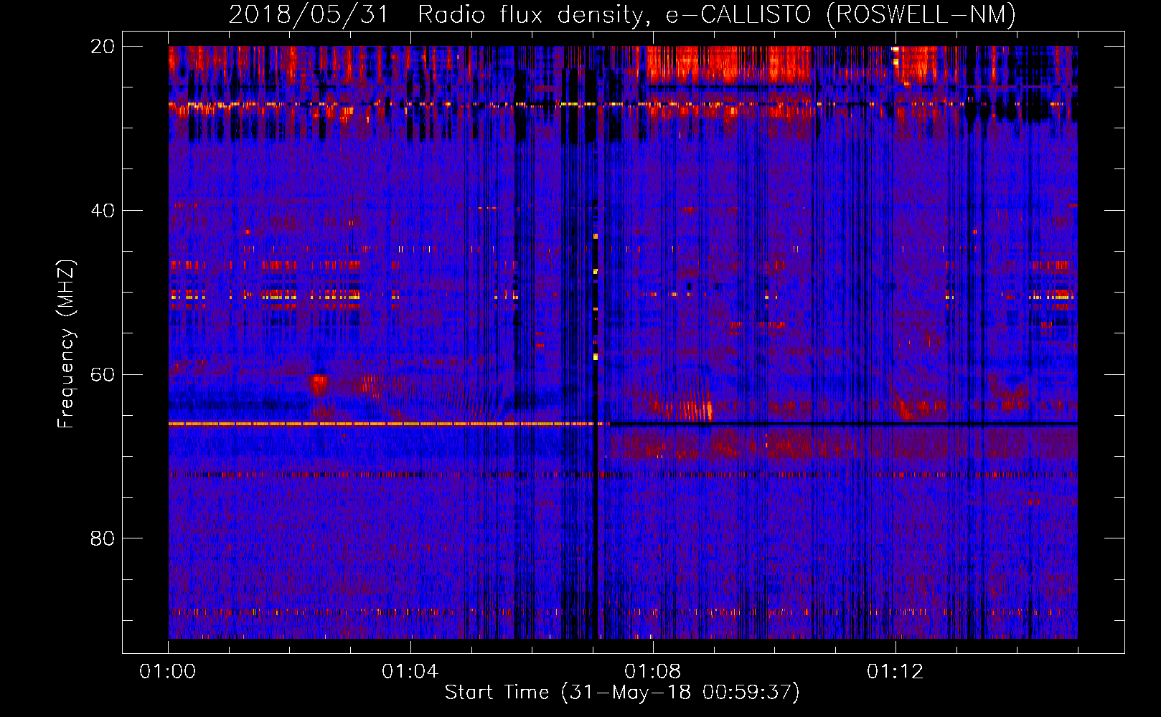The image size is (1161, 717).
Task: Click the 20 frequency tick label
Action: point(103,47)
